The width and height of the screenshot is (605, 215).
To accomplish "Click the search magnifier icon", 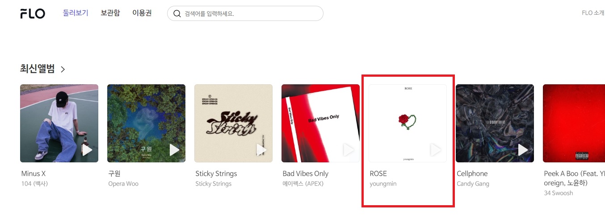I will 177,13.
